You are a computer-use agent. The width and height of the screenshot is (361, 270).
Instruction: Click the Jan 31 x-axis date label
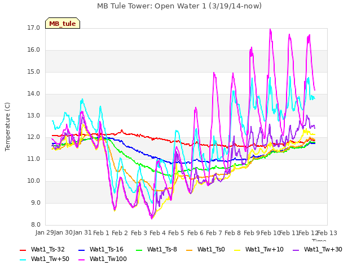point(82,233)
